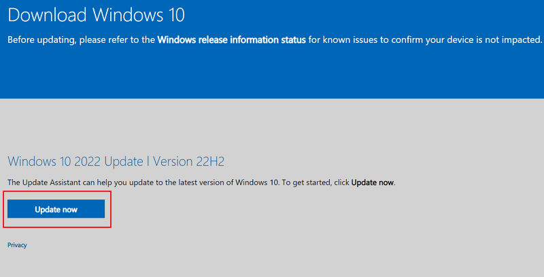Open the Privacy link
Viewport: 544px width, 277px height.
(17, 245)
